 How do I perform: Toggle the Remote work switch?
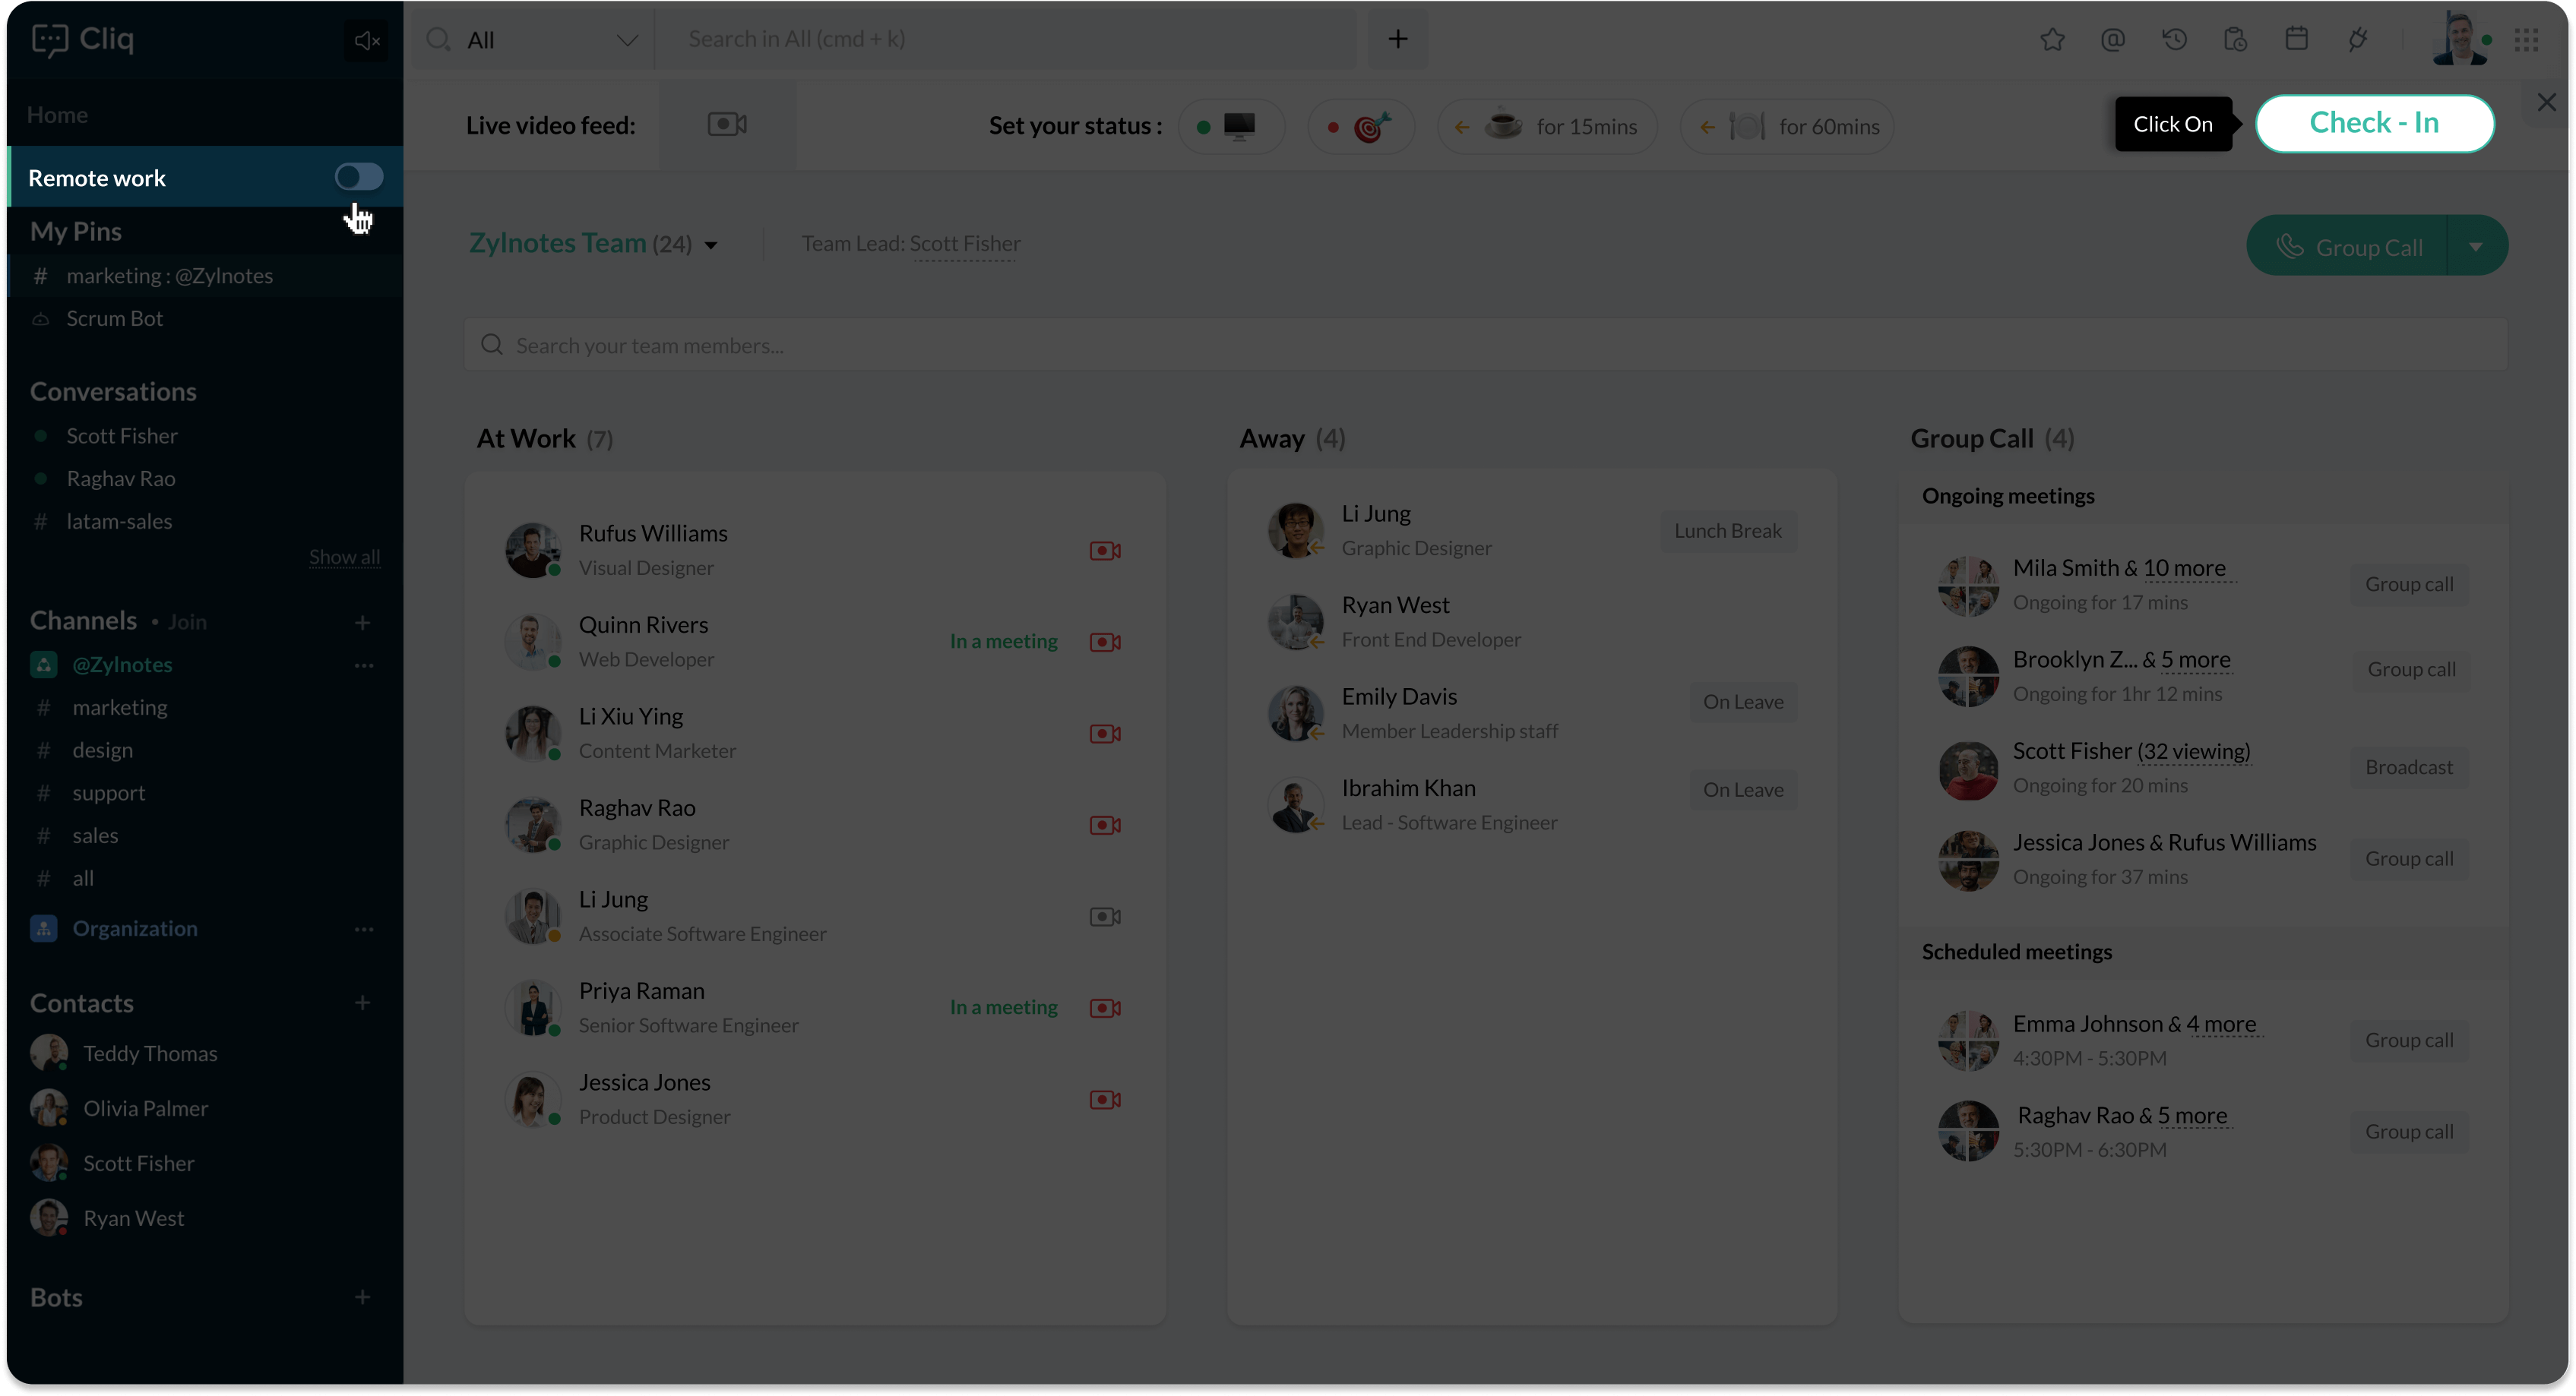click(359, 177)
